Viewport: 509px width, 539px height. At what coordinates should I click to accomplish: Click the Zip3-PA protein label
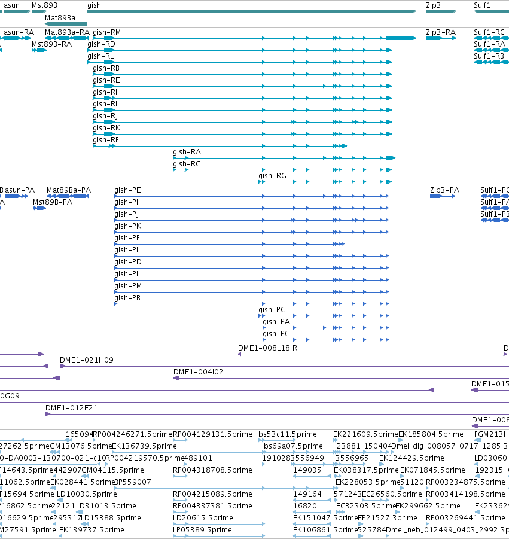445,190
